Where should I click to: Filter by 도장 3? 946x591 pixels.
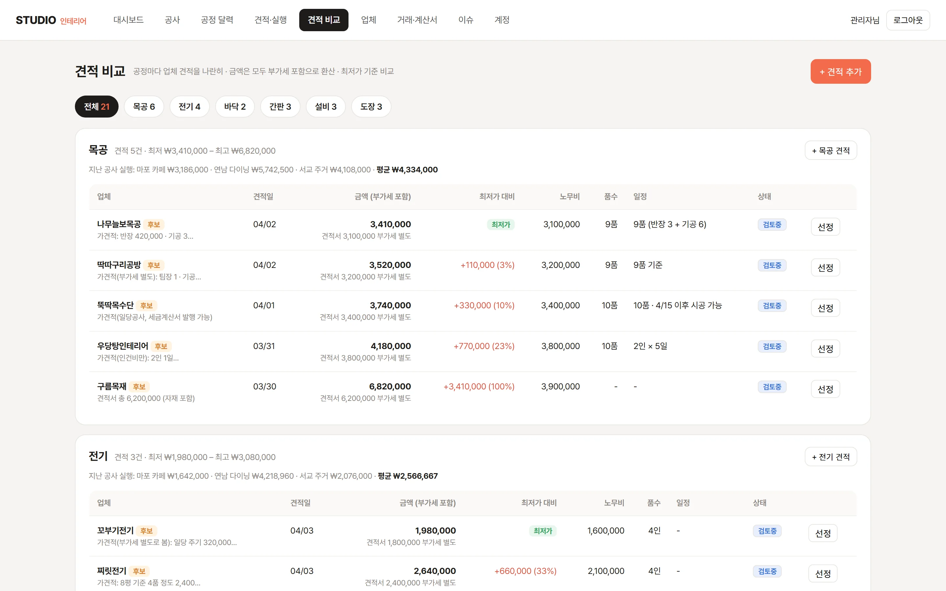(371, 106)
